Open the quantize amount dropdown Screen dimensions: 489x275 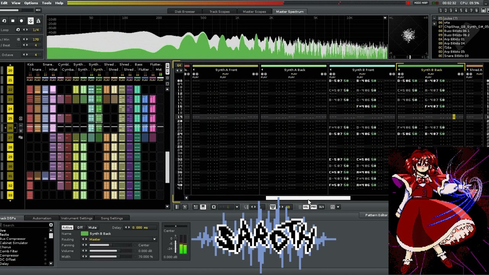pos(237,207)
